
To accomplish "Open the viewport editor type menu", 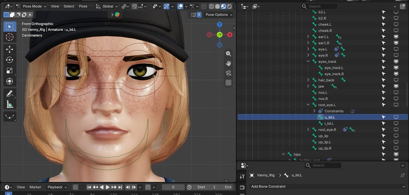I will [x=8, y=6].
